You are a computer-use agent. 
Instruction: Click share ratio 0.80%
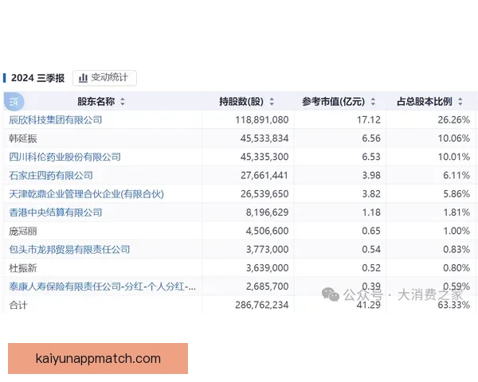pos(456,268)
